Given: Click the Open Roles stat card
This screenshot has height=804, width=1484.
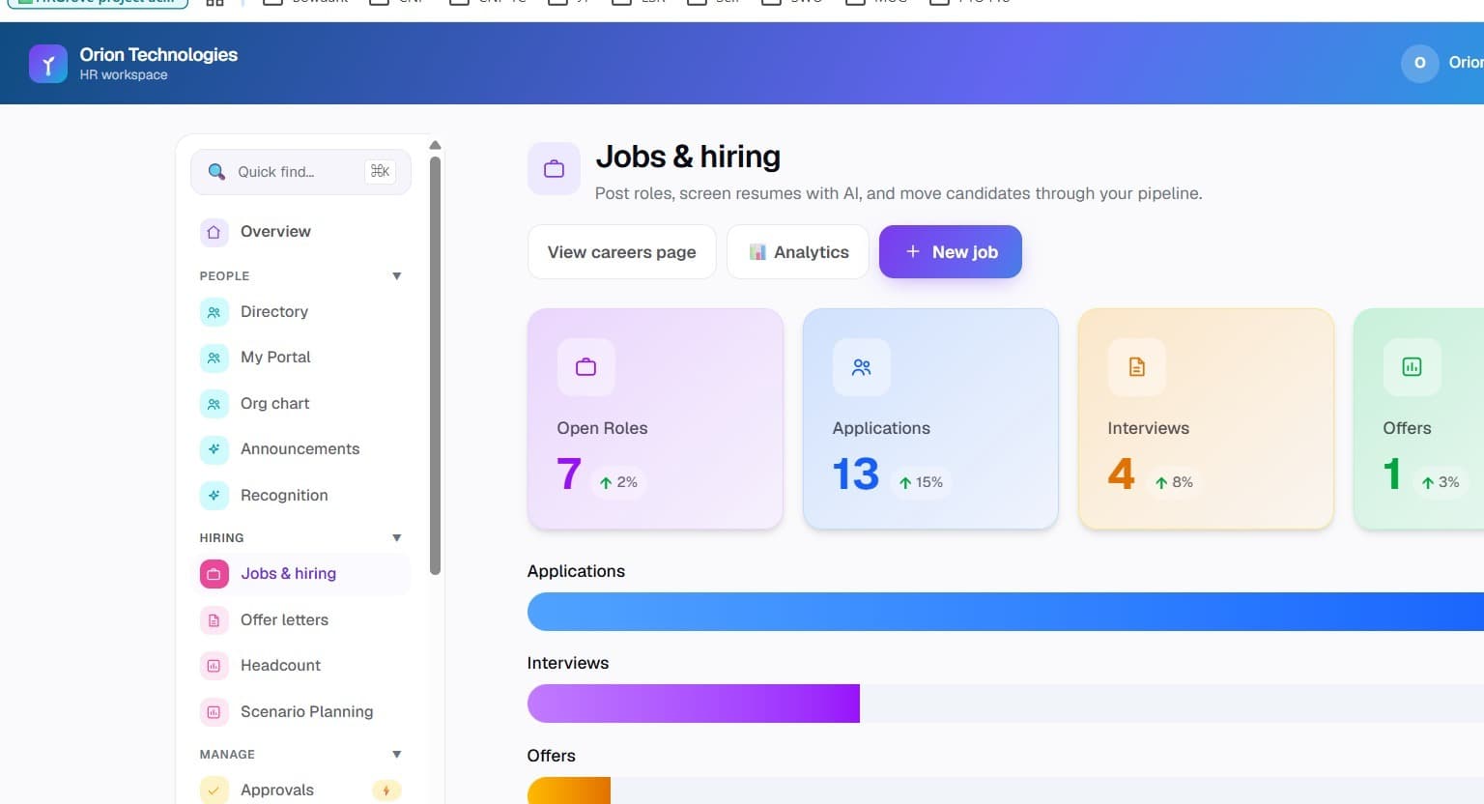Looking at the screenshot, I should [x=655, y=419].
